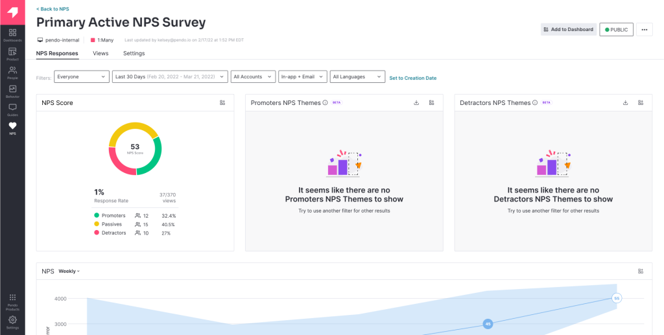Viewport: 664px width, 335px height.
Task: Change the Weekly NPS interval dropdown
Action: click(x=69, y=271)
